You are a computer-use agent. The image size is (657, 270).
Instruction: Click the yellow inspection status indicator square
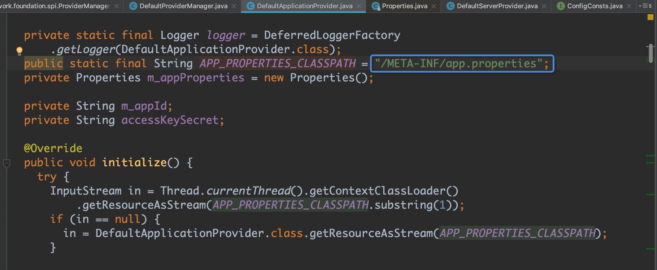(x=650, y=17)
